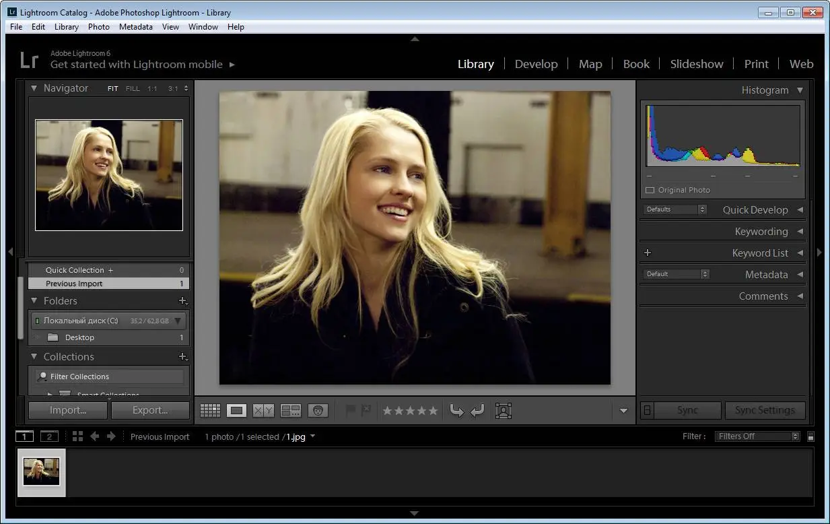Set flag as Rejected

pyautogui.click(x=365, y=410)
